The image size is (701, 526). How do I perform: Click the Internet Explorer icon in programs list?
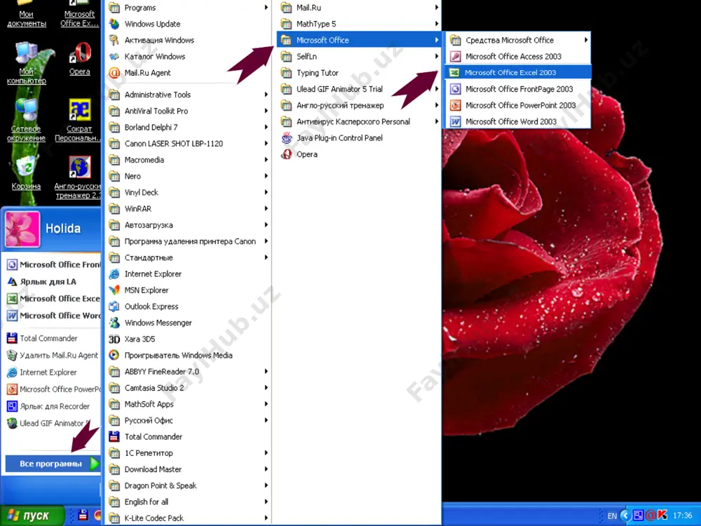[x=114, y=274]
